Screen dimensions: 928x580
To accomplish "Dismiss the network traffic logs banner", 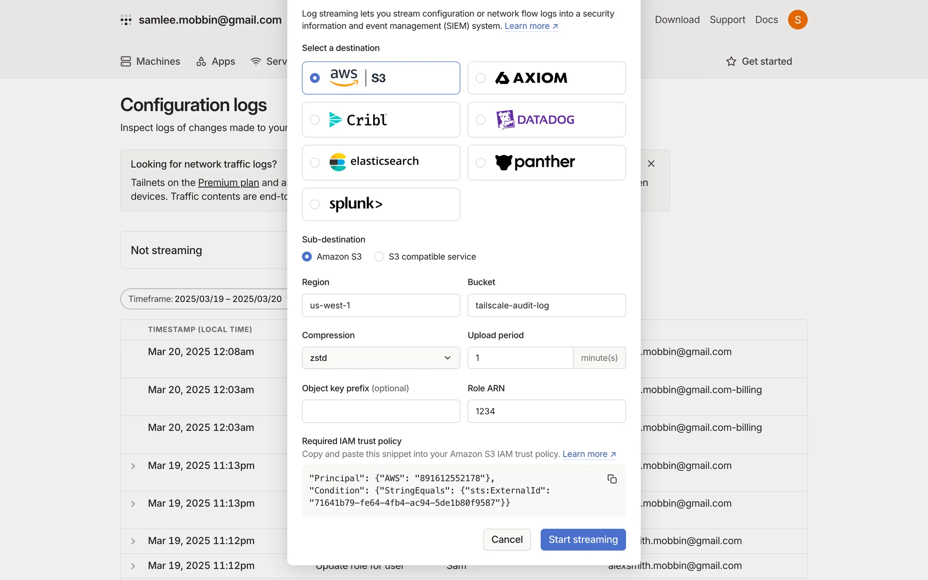I will pos(651,164).
